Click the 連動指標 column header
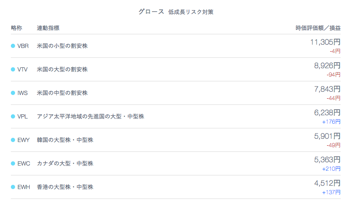This screenshot has height=214, width=352. pyautogui.click(x=48, y=28)
